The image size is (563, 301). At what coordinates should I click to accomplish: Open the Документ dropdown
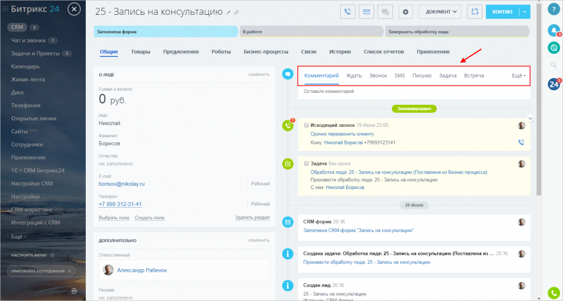pos(441,12)
